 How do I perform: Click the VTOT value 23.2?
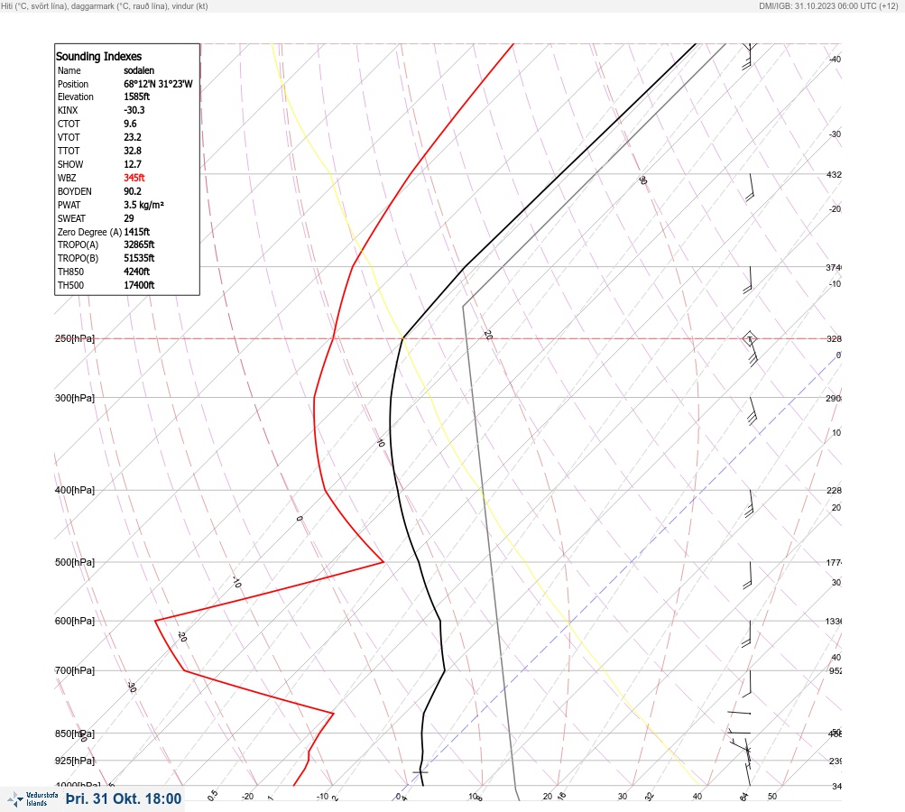click(x=133, y=137)
